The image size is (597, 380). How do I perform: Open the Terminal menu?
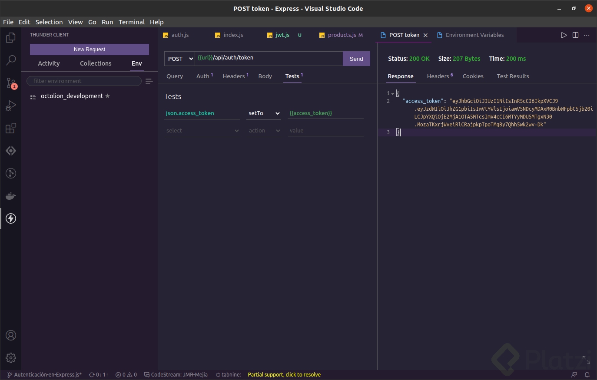(132, 22)
